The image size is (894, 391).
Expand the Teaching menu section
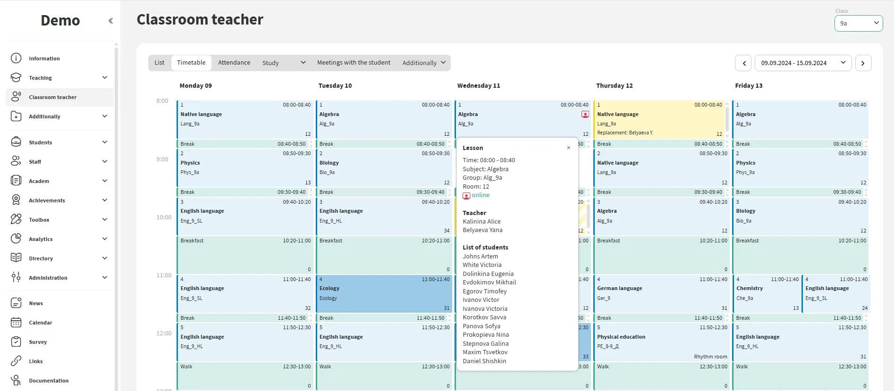[104, 78]
